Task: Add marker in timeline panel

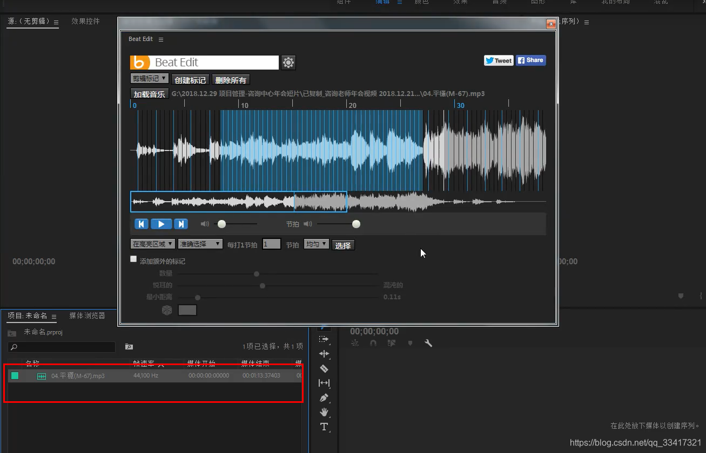Action: 410,343
